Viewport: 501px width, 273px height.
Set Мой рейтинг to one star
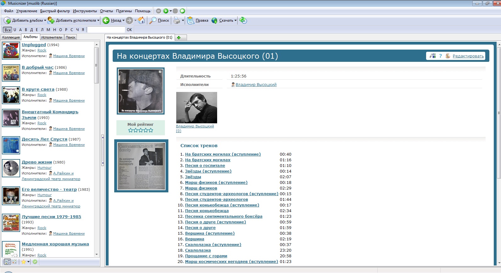click(x=131, y=130)
